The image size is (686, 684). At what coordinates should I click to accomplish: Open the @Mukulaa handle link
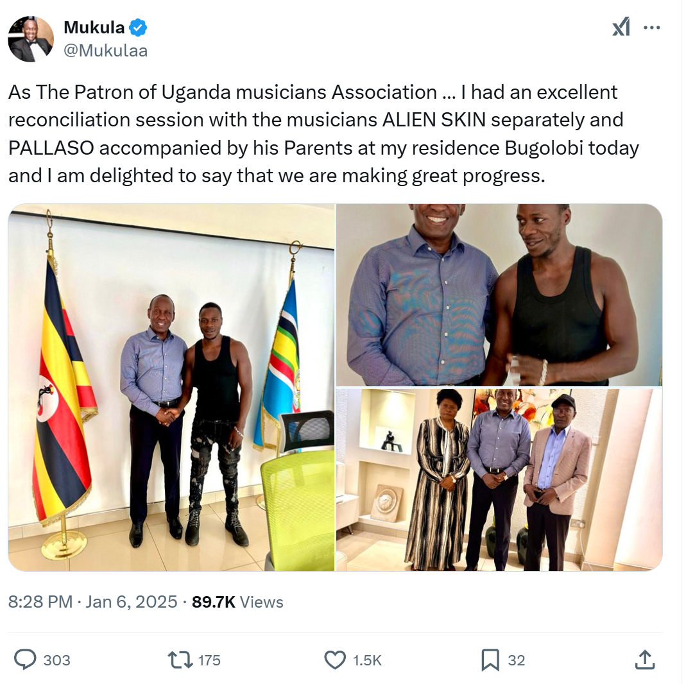click(x=105, y=51)
